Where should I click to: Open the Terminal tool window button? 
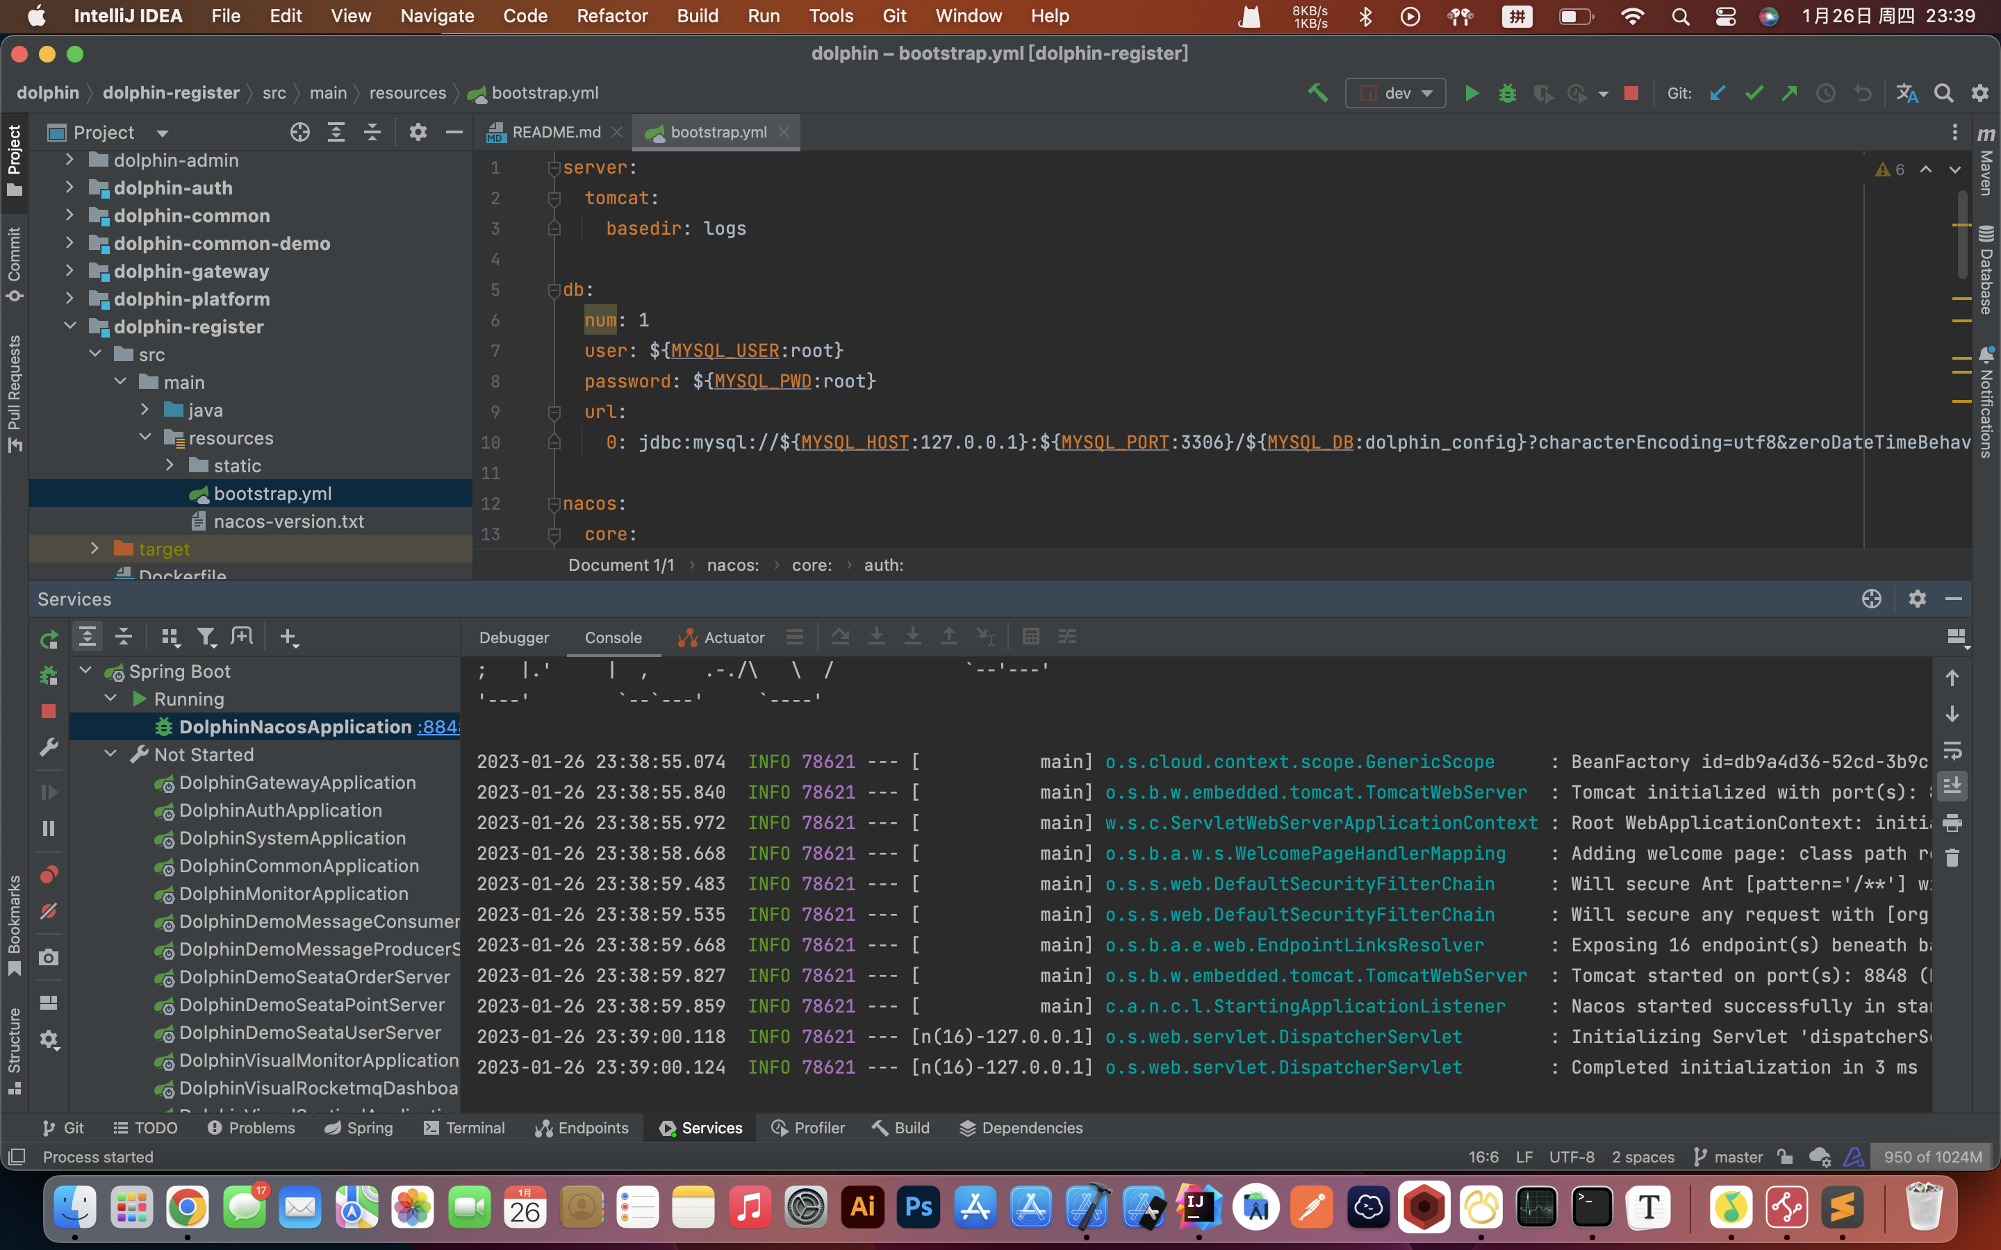pos(464,1128)
